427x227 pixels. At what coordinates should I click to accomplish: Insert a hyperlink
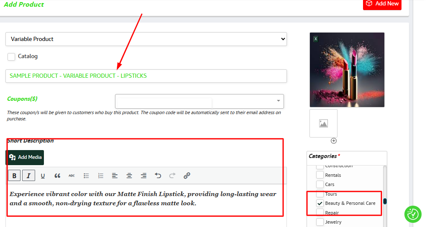pyautogui.click(x=187, y=176)
